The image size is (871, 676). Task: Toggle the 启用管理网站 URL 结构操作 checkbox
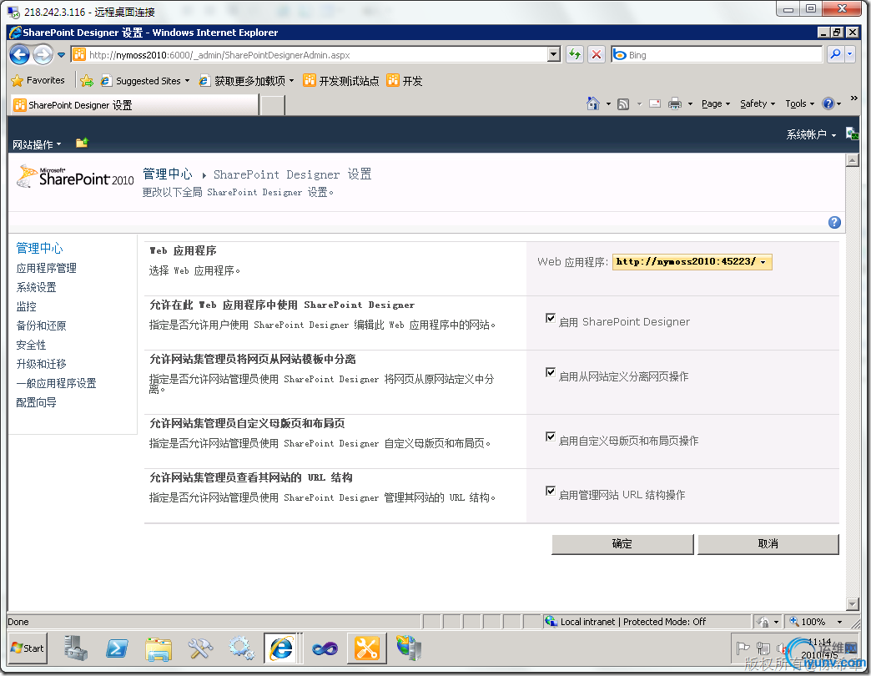[551, 491]
